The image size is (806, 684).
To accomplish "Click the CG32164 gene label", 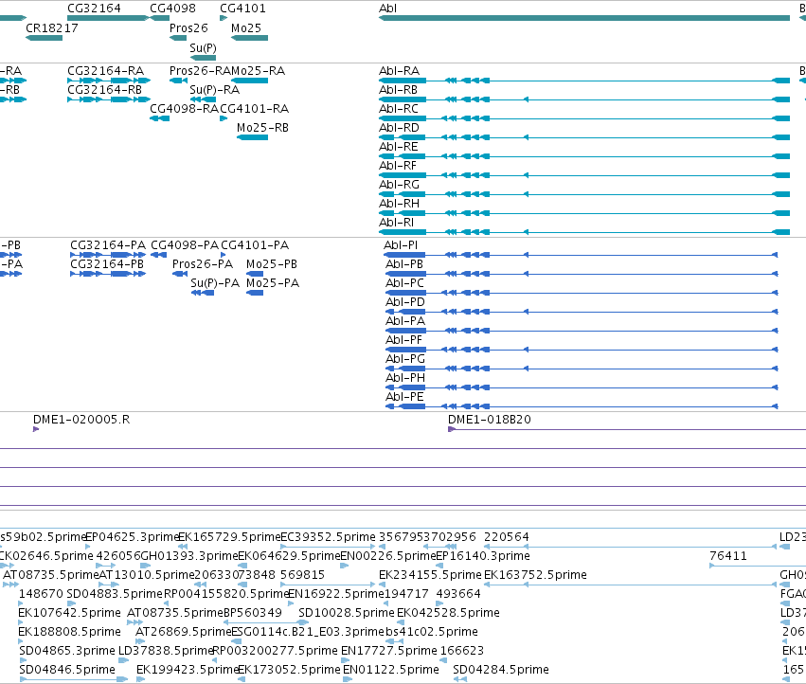I will click(94, 9).
